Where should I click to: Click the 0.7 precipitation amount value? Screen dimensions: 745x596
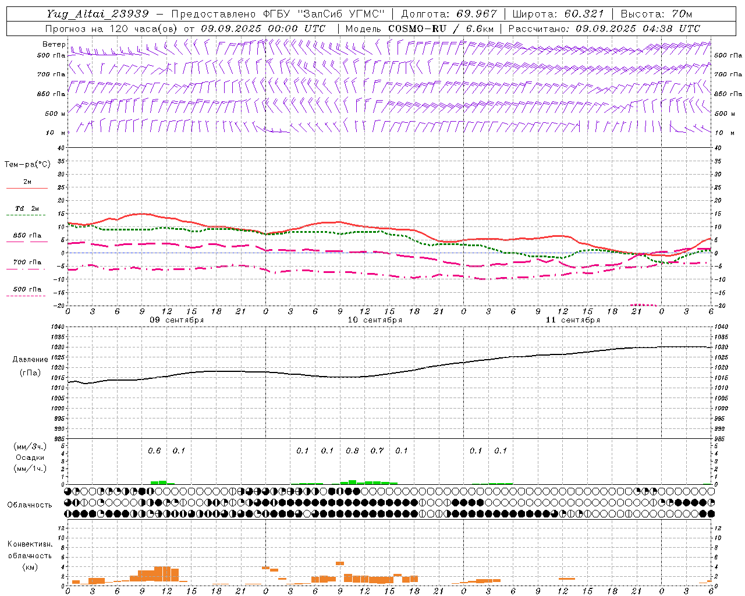(x=377, y=450)
